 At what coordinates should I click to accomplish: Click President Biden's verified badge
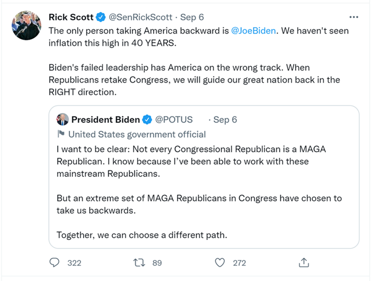pyautogui.click(x=147, y=120)
